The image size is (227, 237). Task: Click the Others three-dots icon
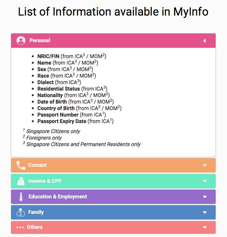20,227
